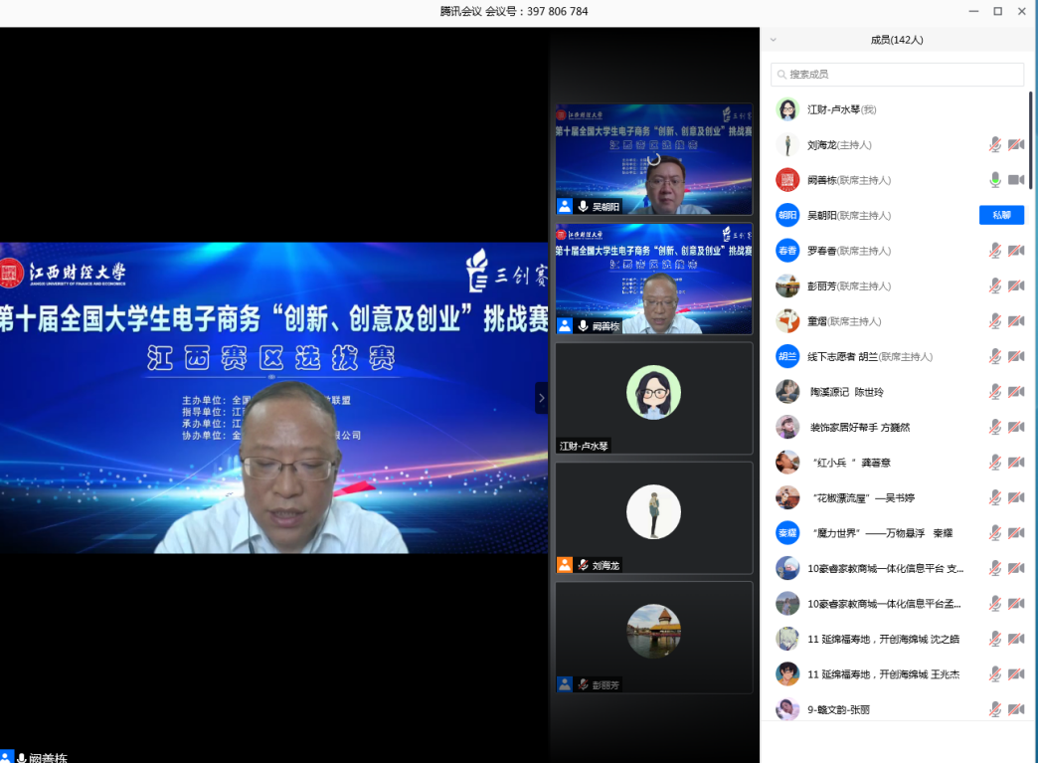Click the 胡兰 blue avatar in list
The height and width of the screenshot is (763, 1038).
pos(787,356)
